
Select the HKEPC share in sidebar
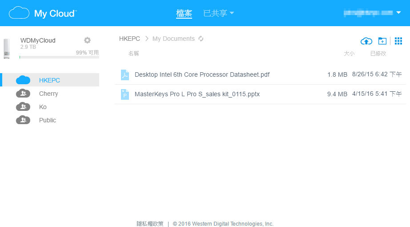point(50,80)
